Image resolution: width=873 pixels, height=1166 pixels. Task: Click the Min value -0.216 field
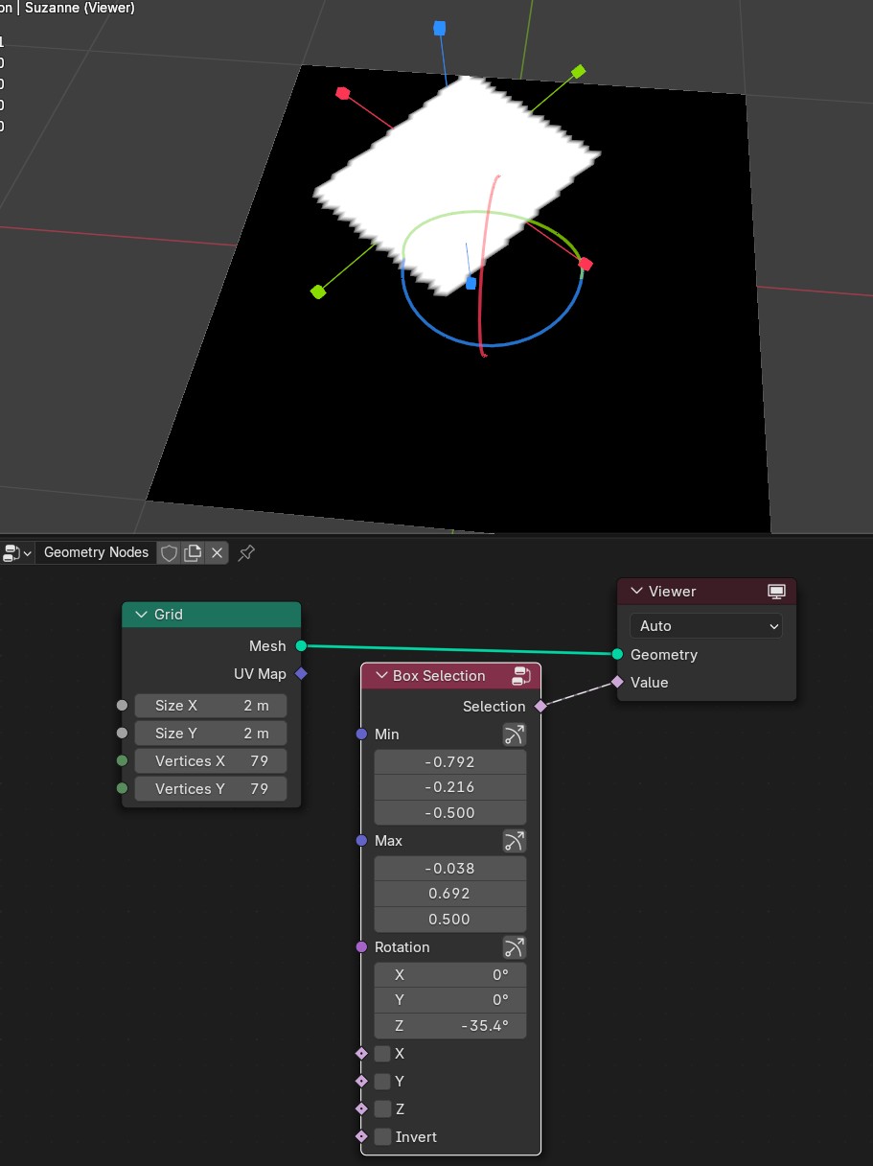click(450, 787)
